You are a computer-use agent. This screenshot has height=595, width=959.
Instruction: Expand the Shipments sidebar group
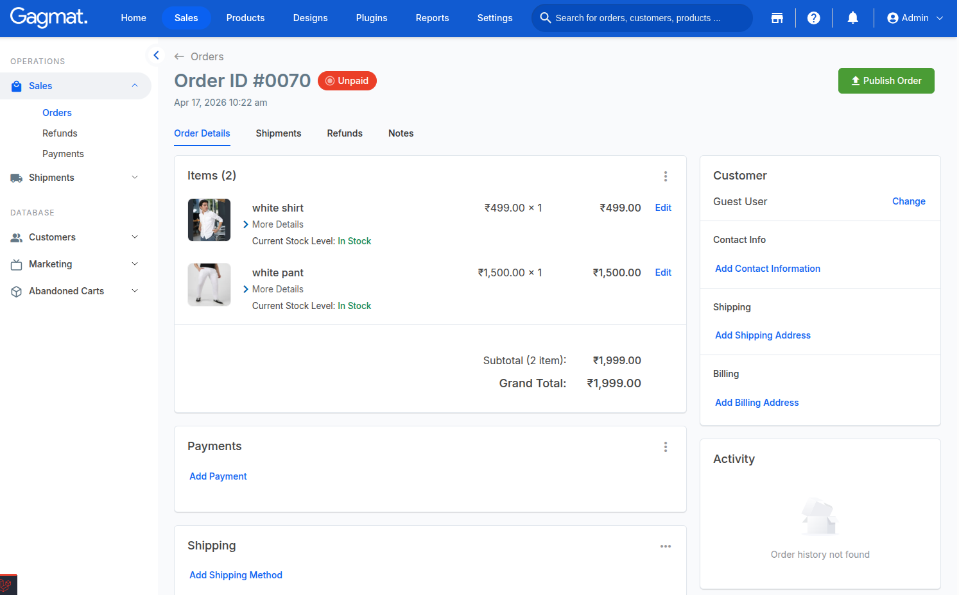coord(135,178)
